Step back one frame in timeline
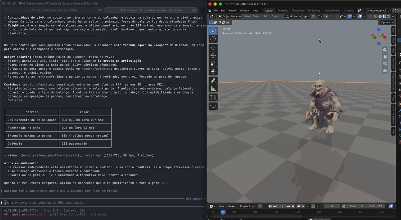Image resolution: width=401 pixels, height=220 pixels. [x=298, y=206]
